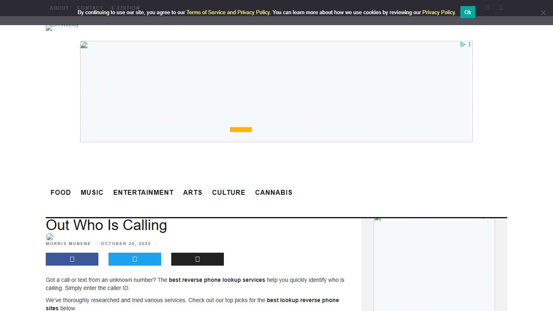
Task: Click the LA Weekly logo
Action: pos(62,27)
